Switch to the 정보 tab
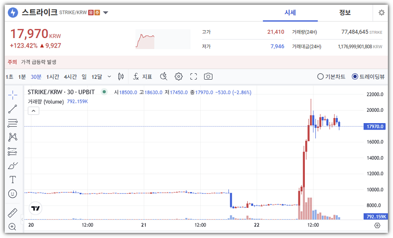The image size is (393, 238). 345,12
